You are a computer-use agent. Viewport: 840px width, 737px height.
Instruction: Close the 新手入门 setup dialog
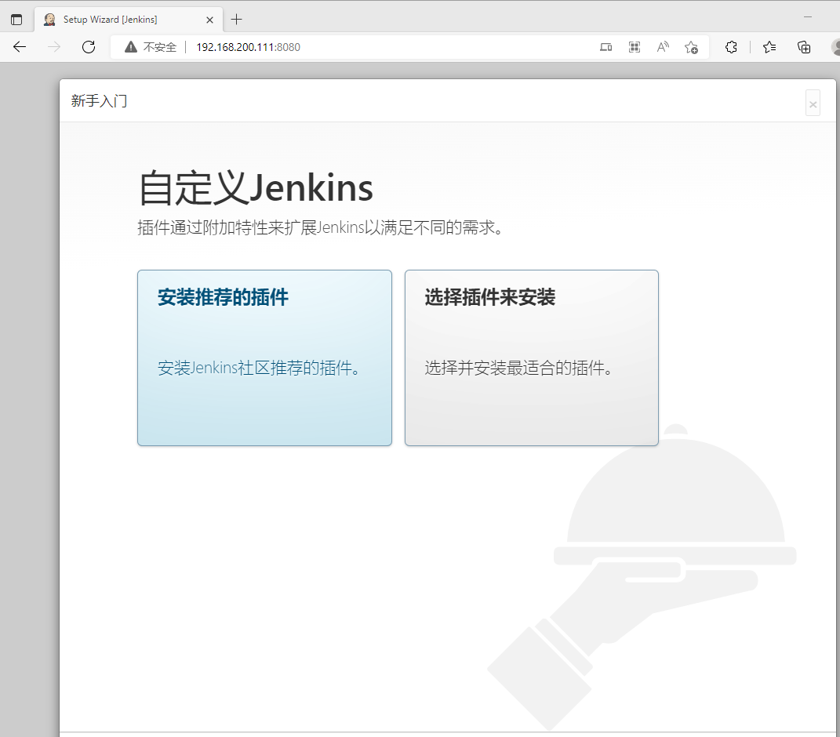813,103
